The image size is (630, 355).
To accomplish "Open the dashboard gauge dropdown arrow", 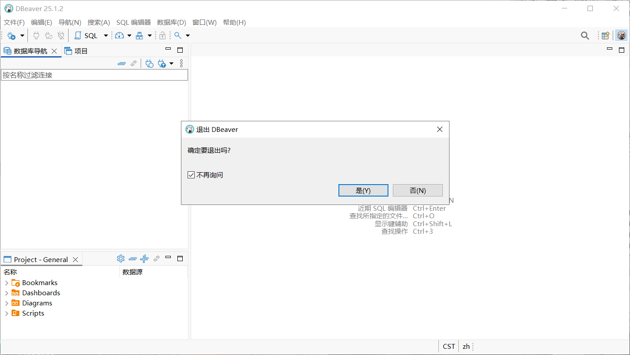I will (x=129, y=36).
